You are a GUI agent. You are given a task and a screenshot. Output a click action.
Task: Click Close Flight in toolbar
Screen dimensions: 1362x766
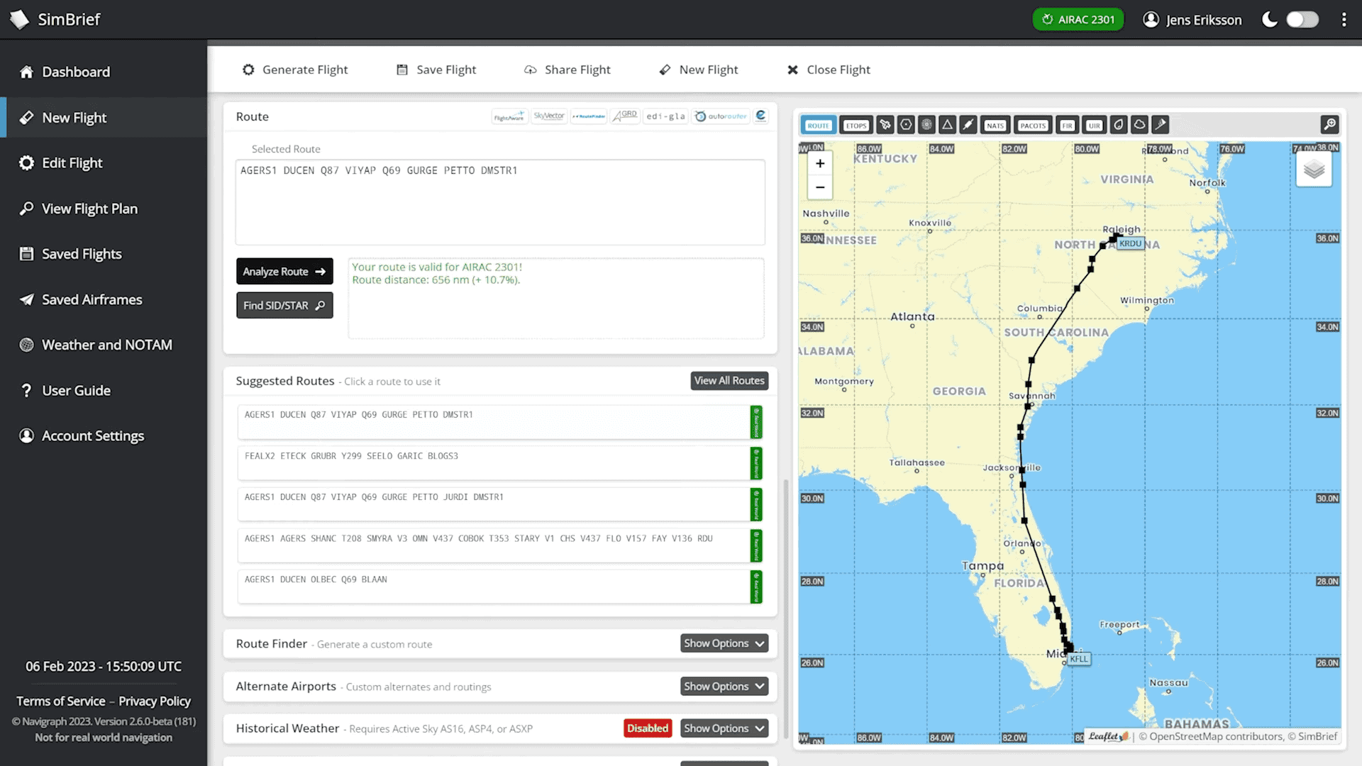pos(829,70)
